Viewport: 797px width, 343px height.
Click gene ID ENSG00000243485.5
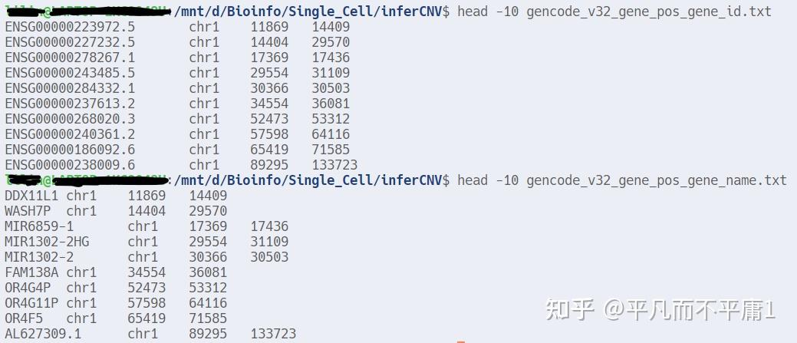(70, 73)
